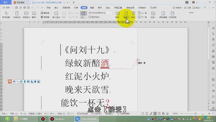Open the 拒绝 dropdown arrow

point(136,17)
